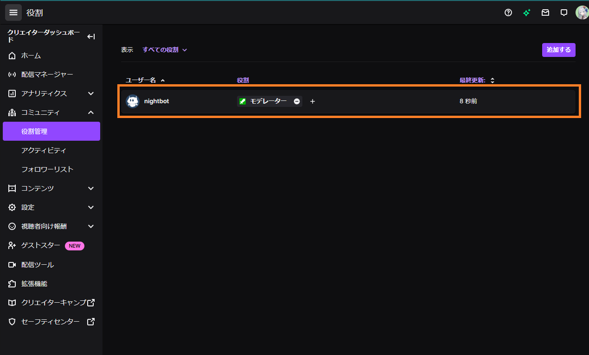
Task: Click the green sparkle icon in header
Action: click(x=526, y=12)
